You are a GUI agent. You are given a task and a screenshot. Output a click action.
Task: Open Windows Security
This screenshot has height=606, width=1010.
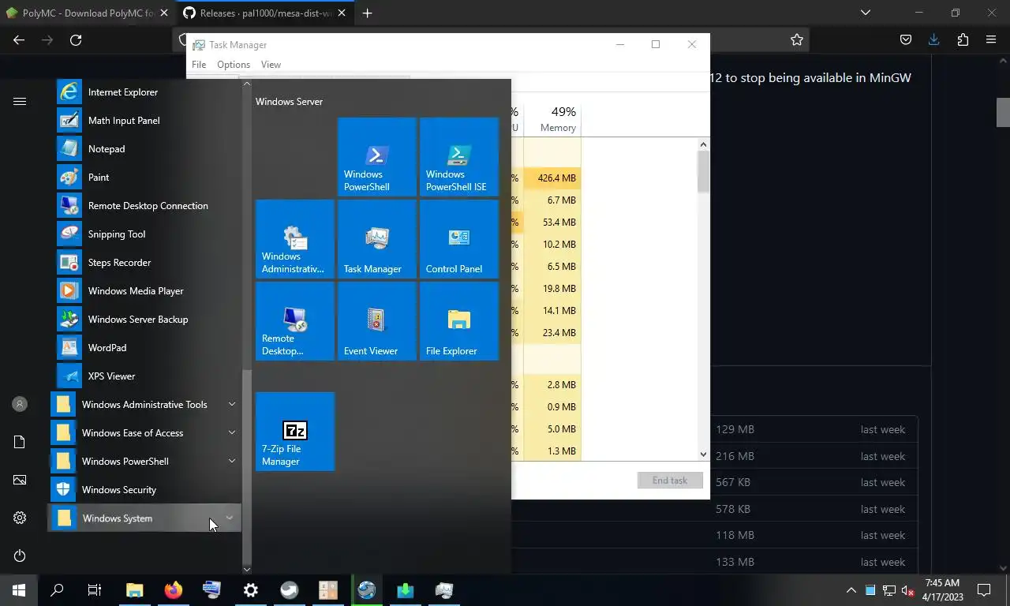pyautogui.click(x=146, y=490)
